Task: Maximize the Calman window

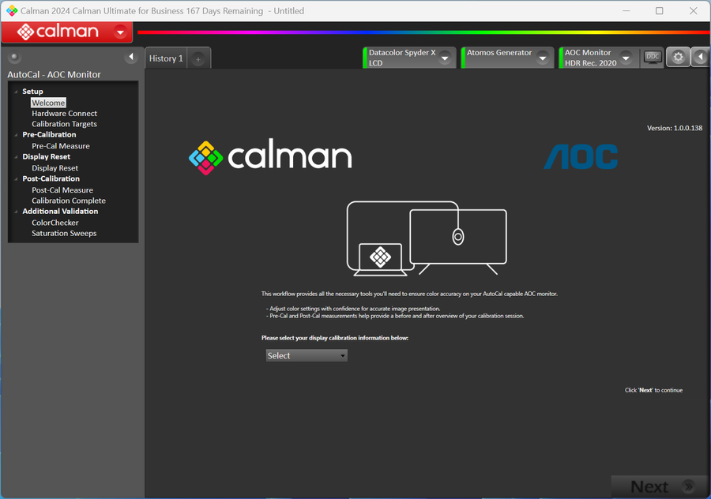Action: 660,10
